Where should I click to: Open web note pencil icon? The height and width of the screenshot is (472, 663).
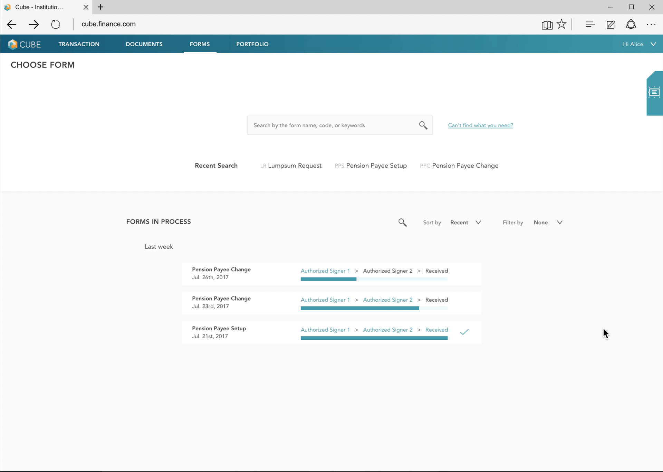(611, 24)
